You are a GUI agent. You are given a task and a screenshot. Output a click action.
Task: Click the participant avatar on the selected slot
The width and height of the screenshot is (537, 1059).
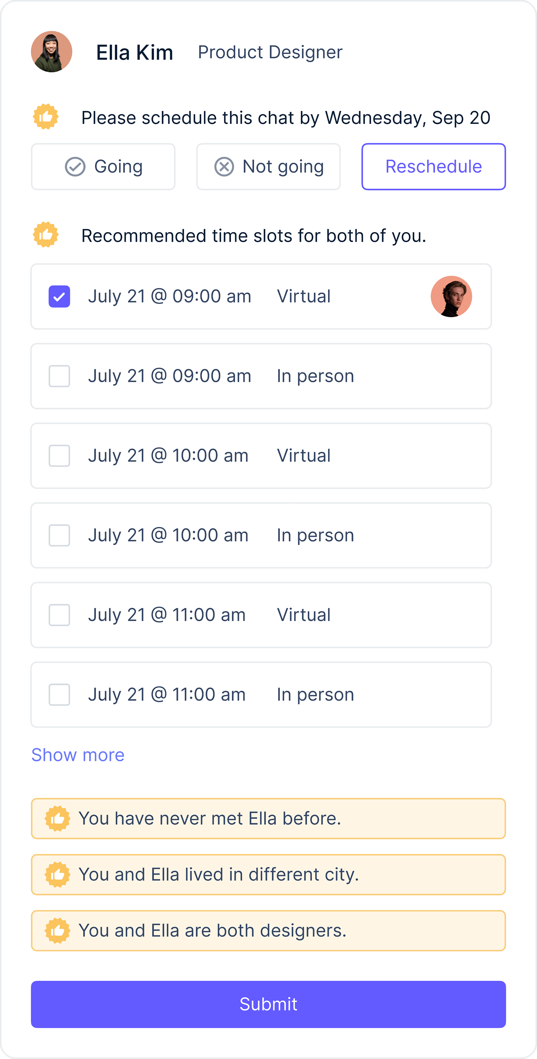(451, 296)
